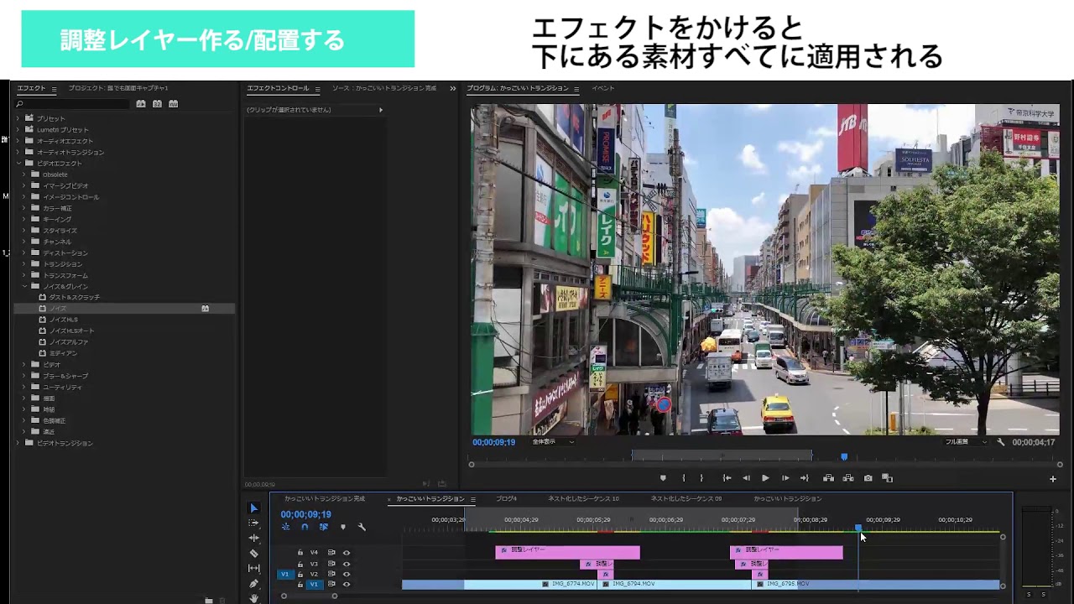Show hidden panel tabs overflow chevron
Screen dimensions: 1074x604
tap(453, 88)
